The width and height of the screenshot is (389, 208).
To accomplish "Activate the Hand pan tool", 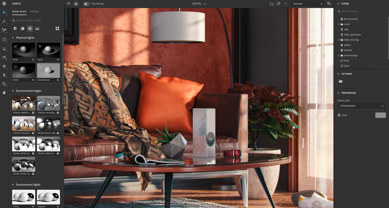I will 4,93.
